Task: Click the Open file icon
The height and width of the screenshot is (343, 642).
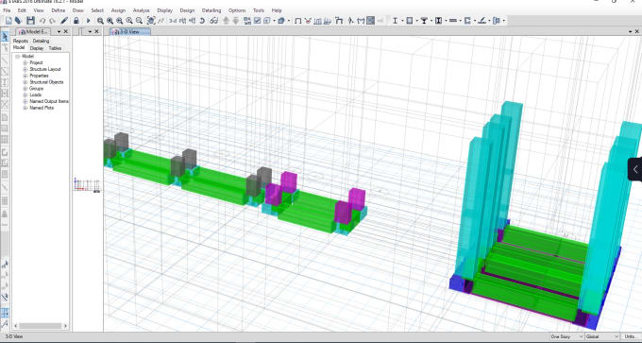Action: [x=19, y=21]
